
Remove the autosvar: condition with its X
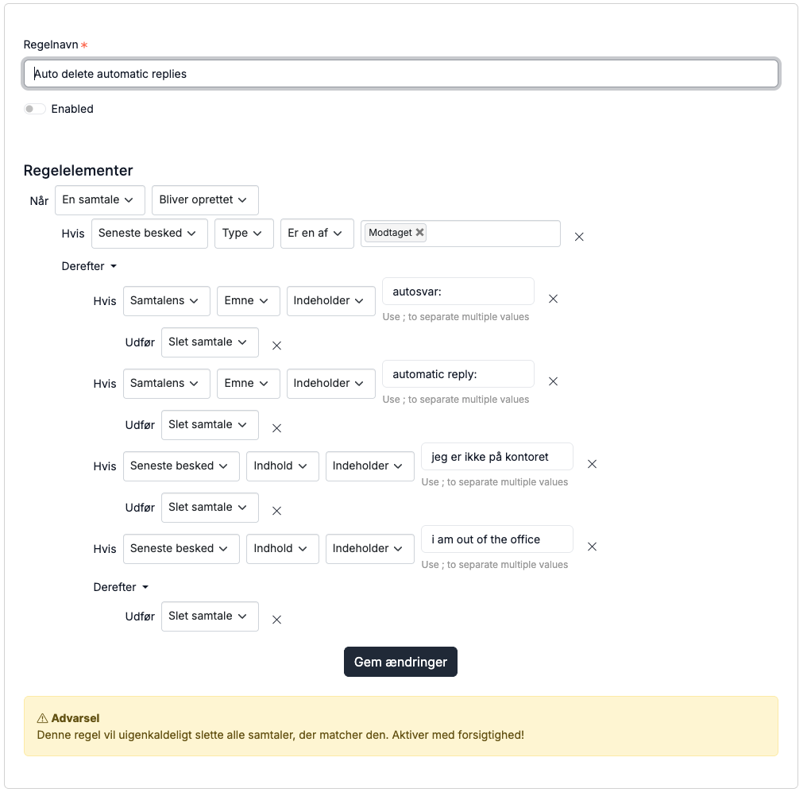pos(553,299)
